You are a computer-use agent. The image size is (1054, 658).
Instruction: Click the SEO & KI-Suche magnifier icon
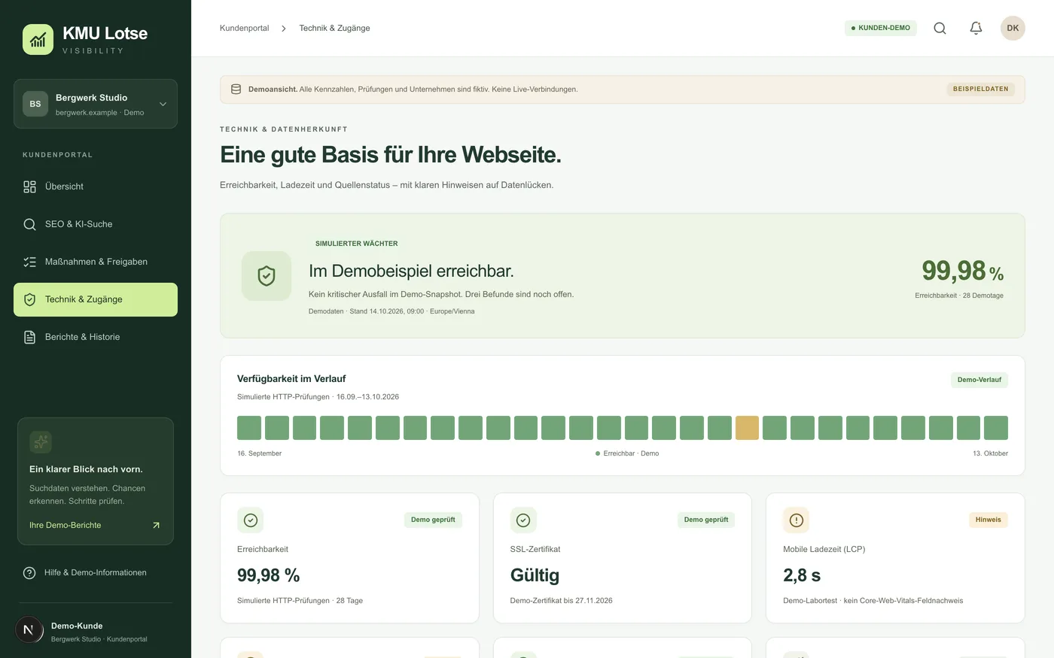[29, 224]
